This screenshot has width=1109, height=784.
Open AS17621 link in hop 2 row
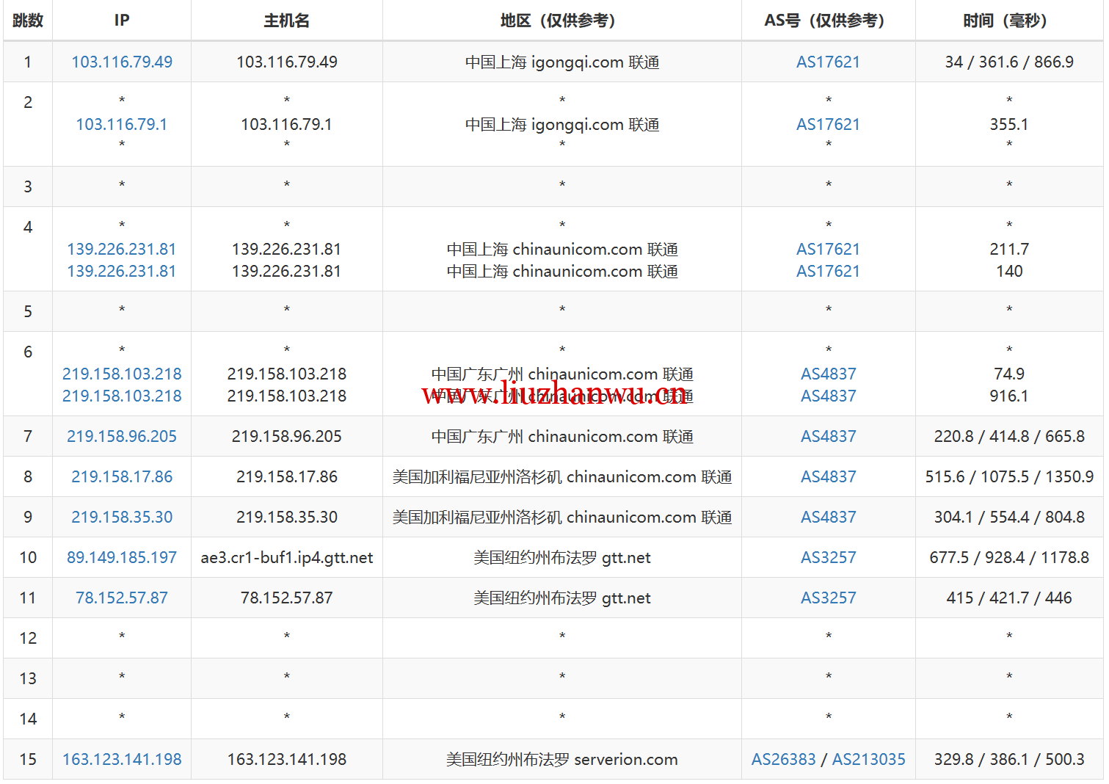click(x=828, y=124)
